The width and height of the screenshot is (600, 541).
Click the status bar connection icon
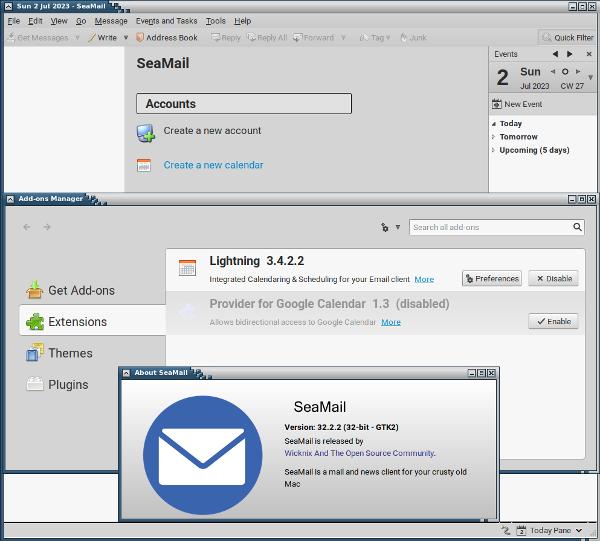pyautogui.click(x=506, y=530)
